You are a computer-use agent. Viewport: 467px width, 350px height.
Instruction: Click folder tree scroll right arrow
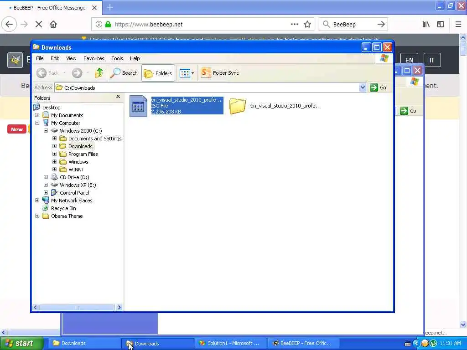pos(119,307)
